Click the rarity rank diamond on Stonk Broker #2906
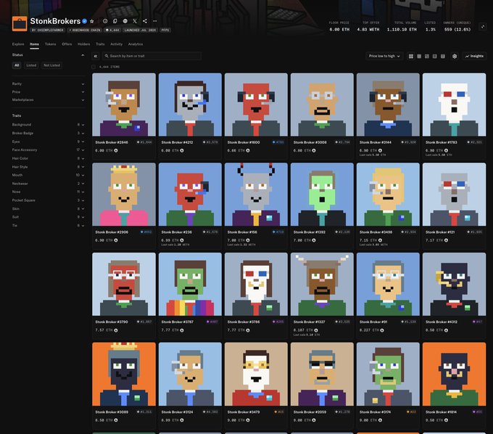493x434 pixels. 142,232
